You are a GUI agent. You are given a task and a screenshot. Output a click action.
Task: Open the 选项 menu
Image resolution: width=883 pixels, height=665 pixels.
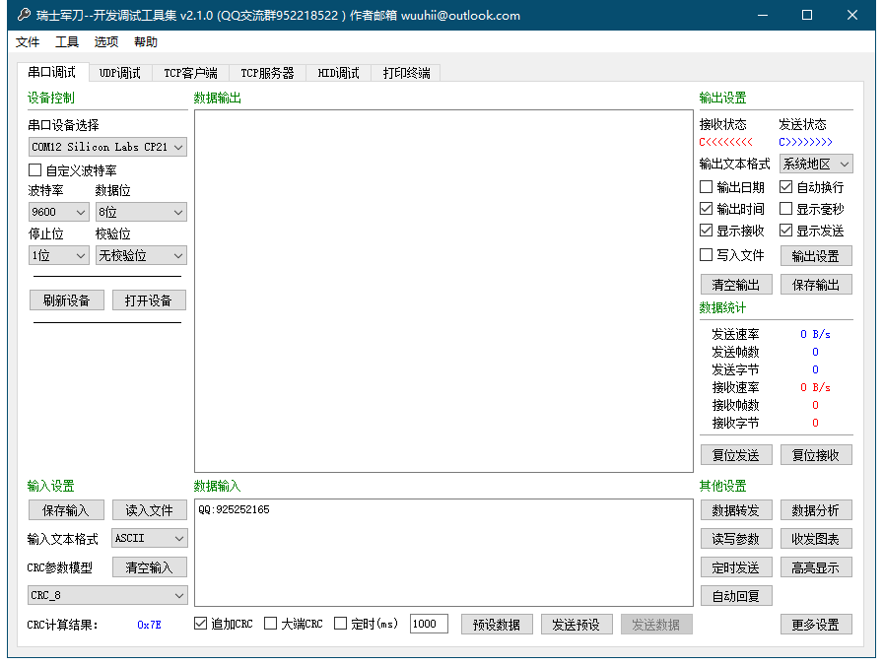(x=107, y=41)
